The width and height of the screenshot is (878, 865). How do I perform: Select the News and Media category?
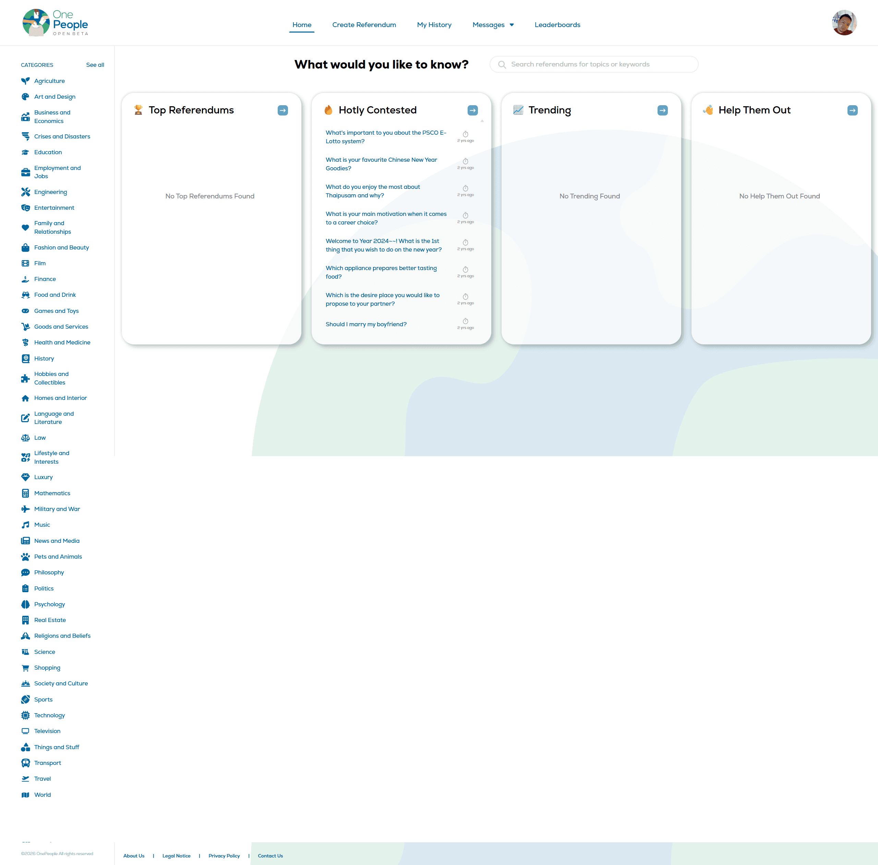pyautogui.click(x=57, y=541)
